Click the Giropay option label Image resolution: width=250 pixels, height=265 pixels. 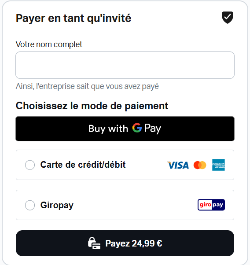pos(57,206)
